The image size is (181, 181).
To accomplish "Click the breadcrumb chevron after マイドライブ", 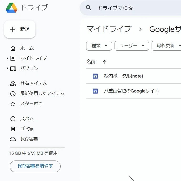I will click(x=141, y=29).
